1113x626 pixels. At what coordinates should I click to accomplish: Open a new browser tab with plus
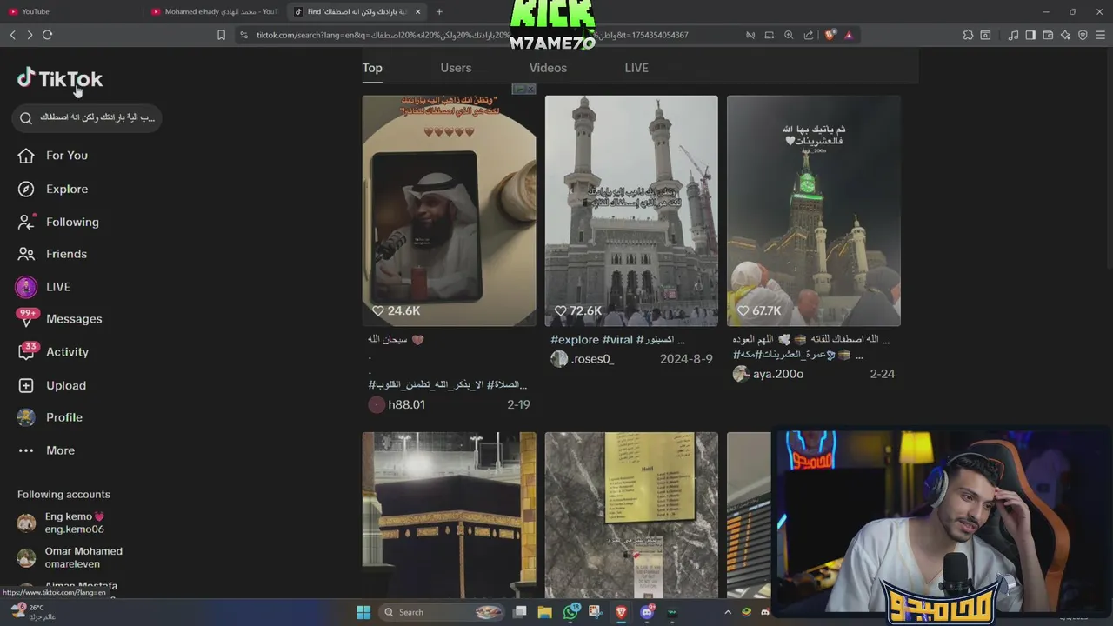[x=439, y=11]
